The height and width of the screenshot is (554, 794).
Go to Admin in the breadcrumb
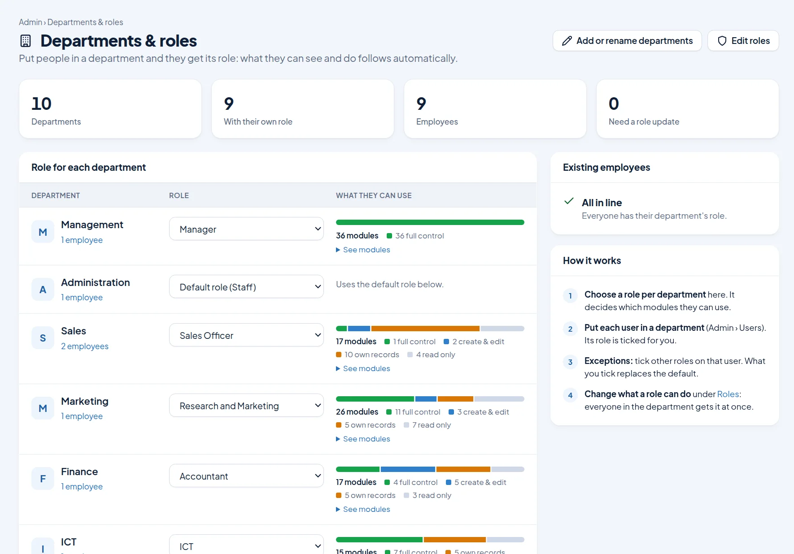click(31, 22)
